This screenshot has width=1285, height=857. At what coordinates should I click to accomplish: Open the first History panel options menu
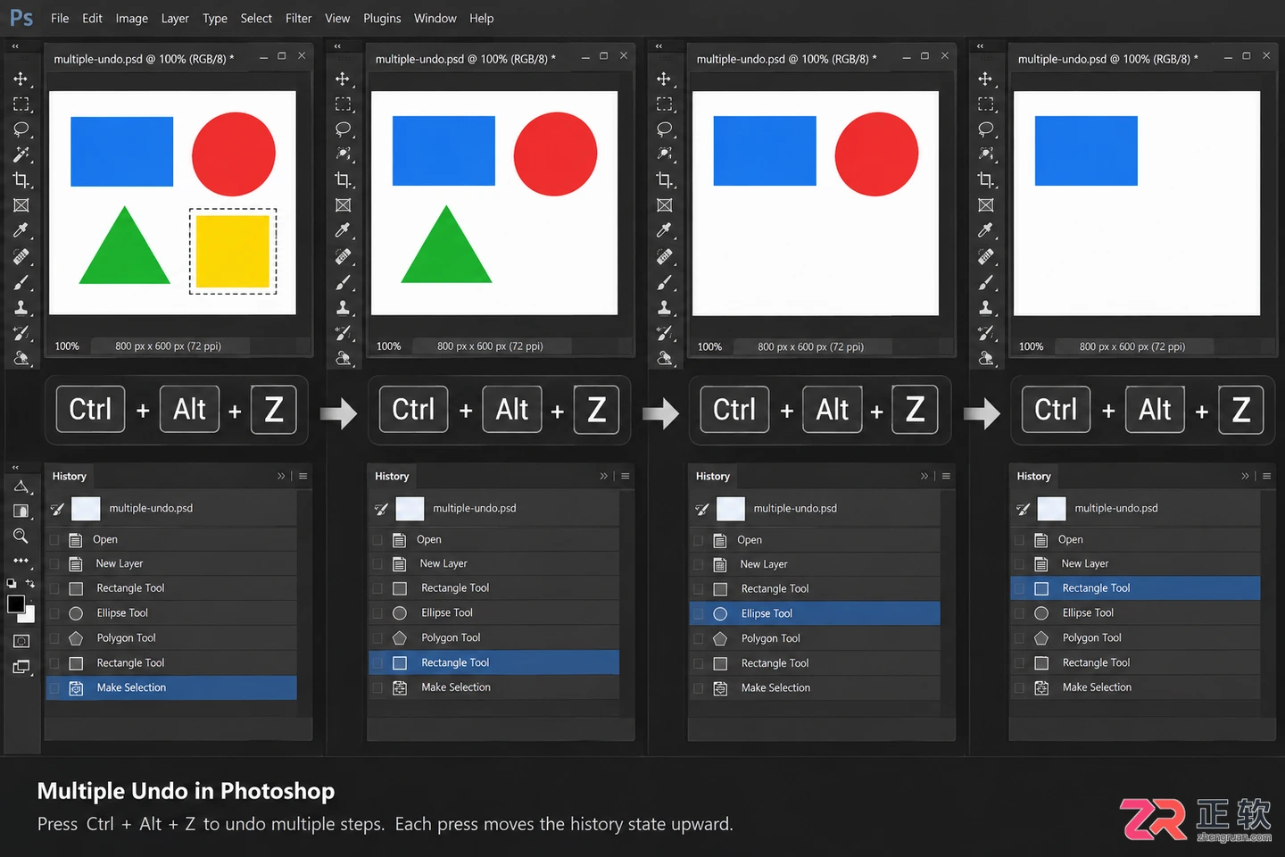pos(303,476)
